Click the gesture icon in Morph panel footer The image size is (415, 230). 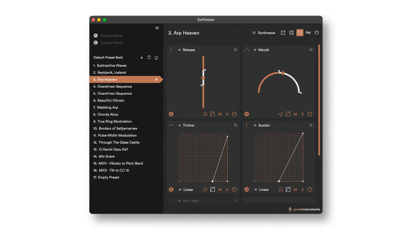(x=280, y=114)
